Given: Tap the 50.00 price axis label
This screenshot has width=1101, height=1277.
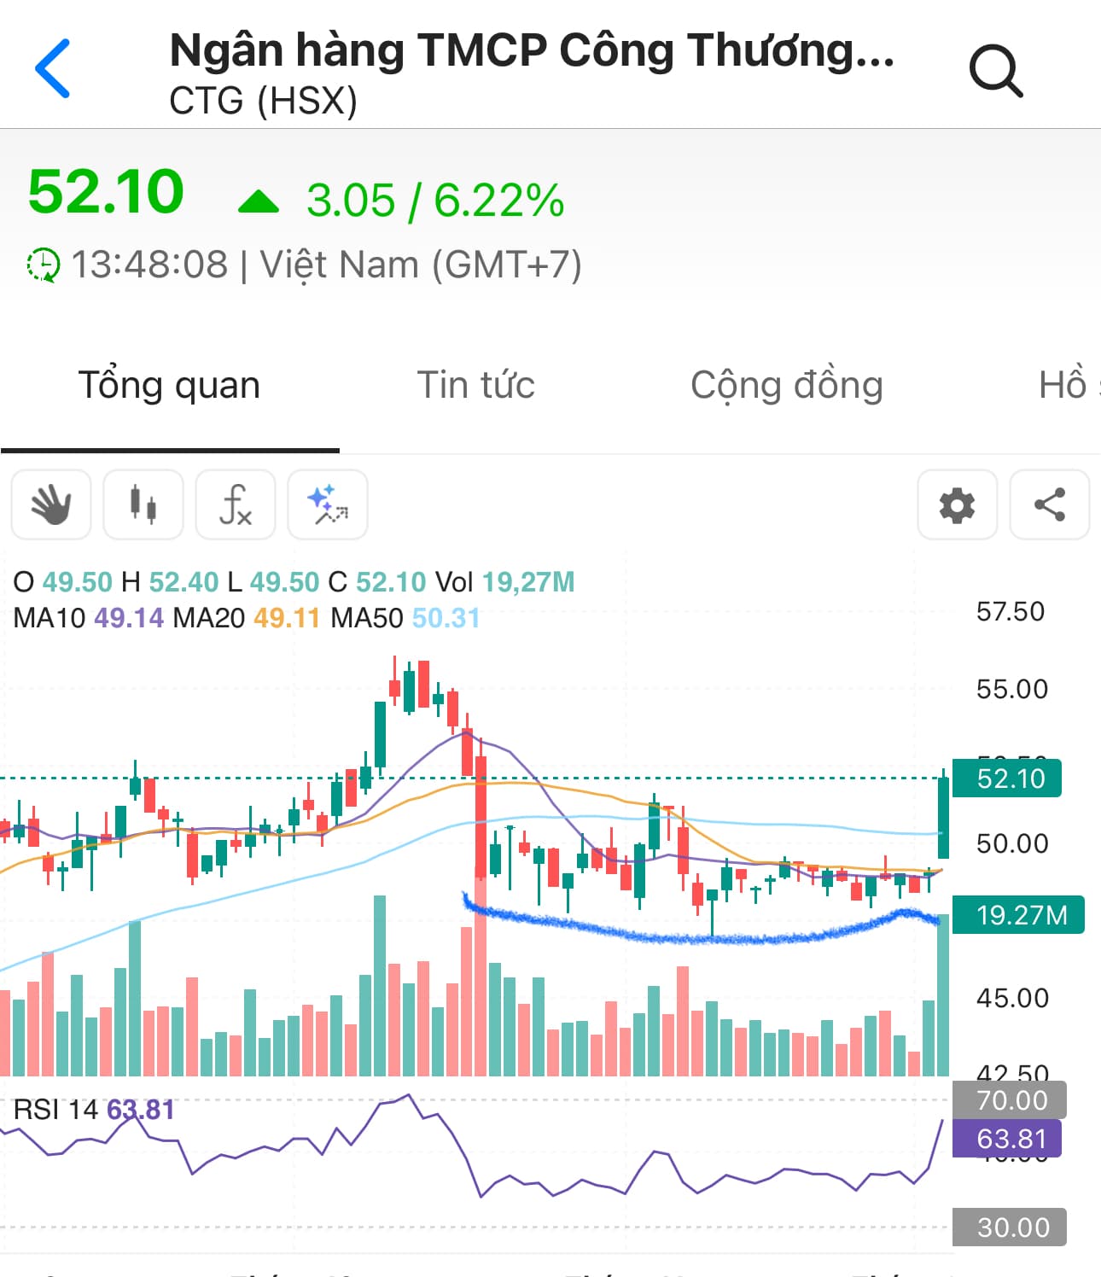Looking at the screenshot, I should [x=1012, y=843].
